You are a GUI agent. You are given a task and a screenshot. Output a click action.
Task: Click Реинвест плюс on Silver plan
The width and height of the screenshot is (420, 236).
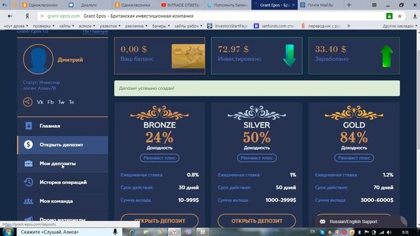coord(257,158)
